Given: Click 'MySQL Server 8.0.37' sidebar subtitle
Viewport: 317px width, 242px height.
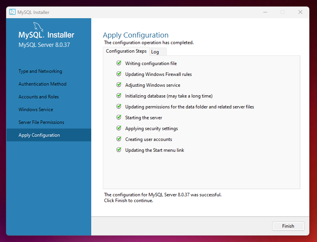Looking at the screenshot, I should (44, 45).
